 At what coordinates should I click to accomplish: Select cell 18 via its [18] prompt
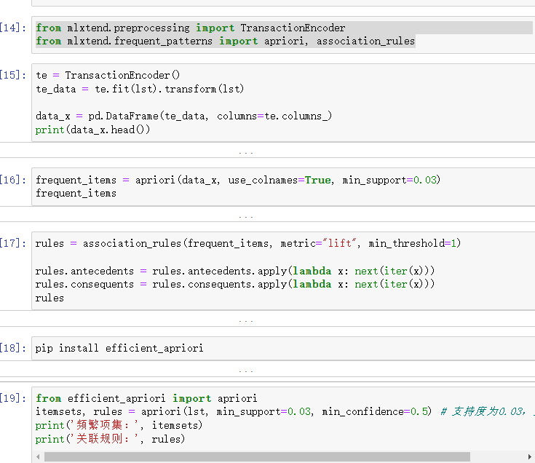12,348
